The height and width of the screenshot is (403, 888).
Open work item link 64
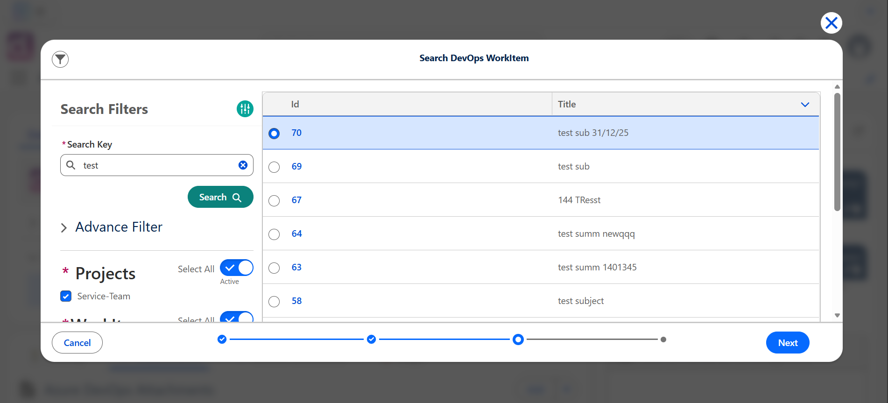[296, 233]
